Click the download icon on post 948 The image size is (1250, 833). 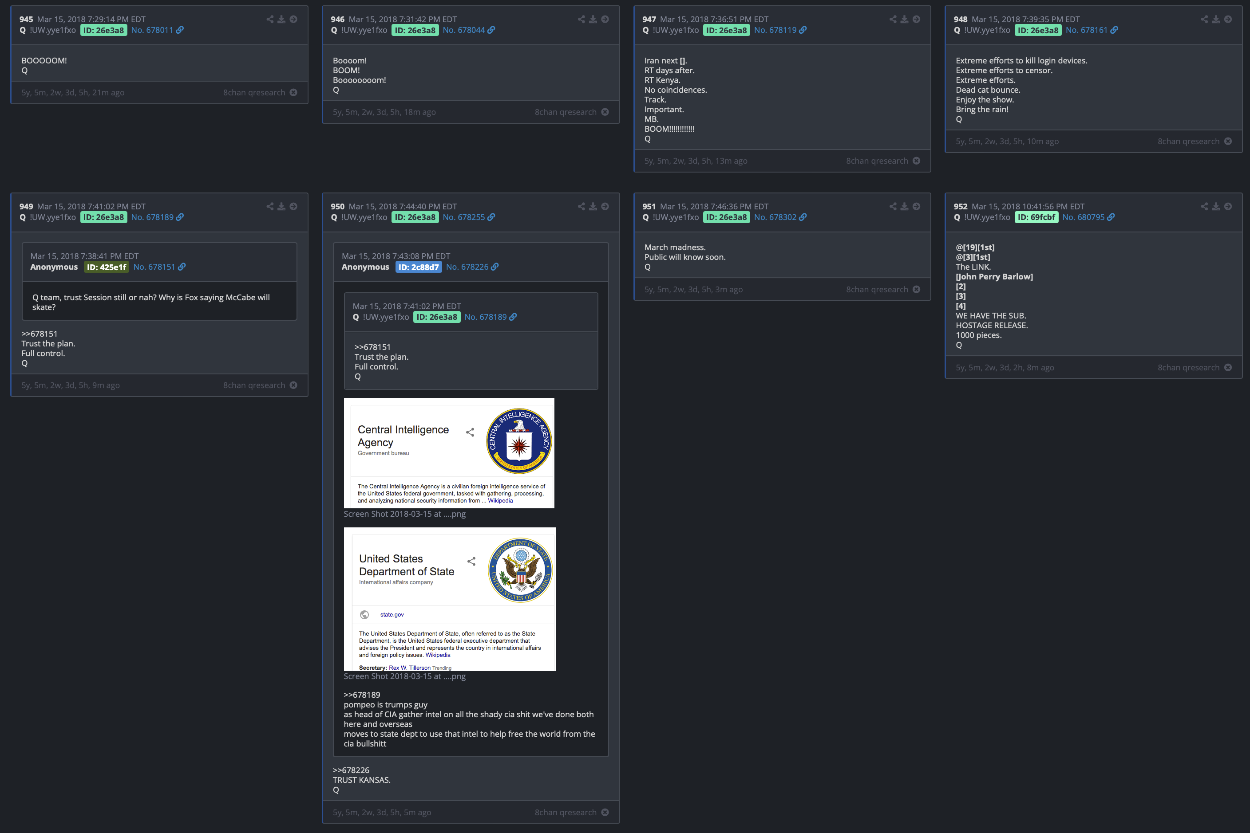[1216, 19]
